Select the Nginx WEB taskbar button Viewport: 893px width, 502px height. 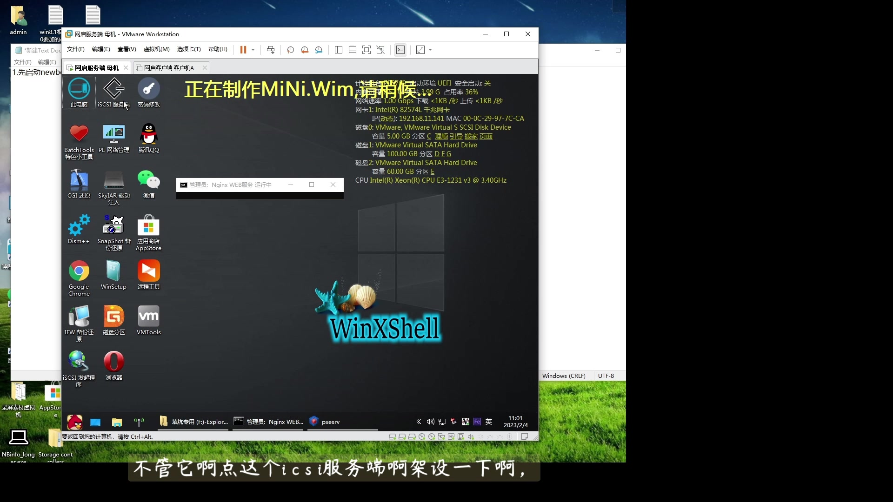tap(268, 422)
